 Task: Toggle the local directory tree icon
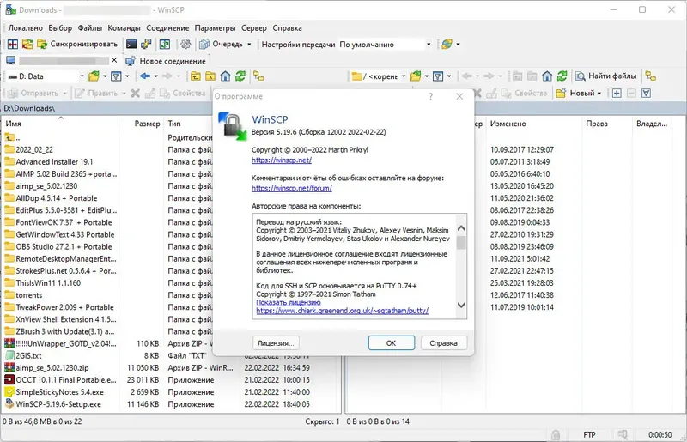click(x=258, y=76)
